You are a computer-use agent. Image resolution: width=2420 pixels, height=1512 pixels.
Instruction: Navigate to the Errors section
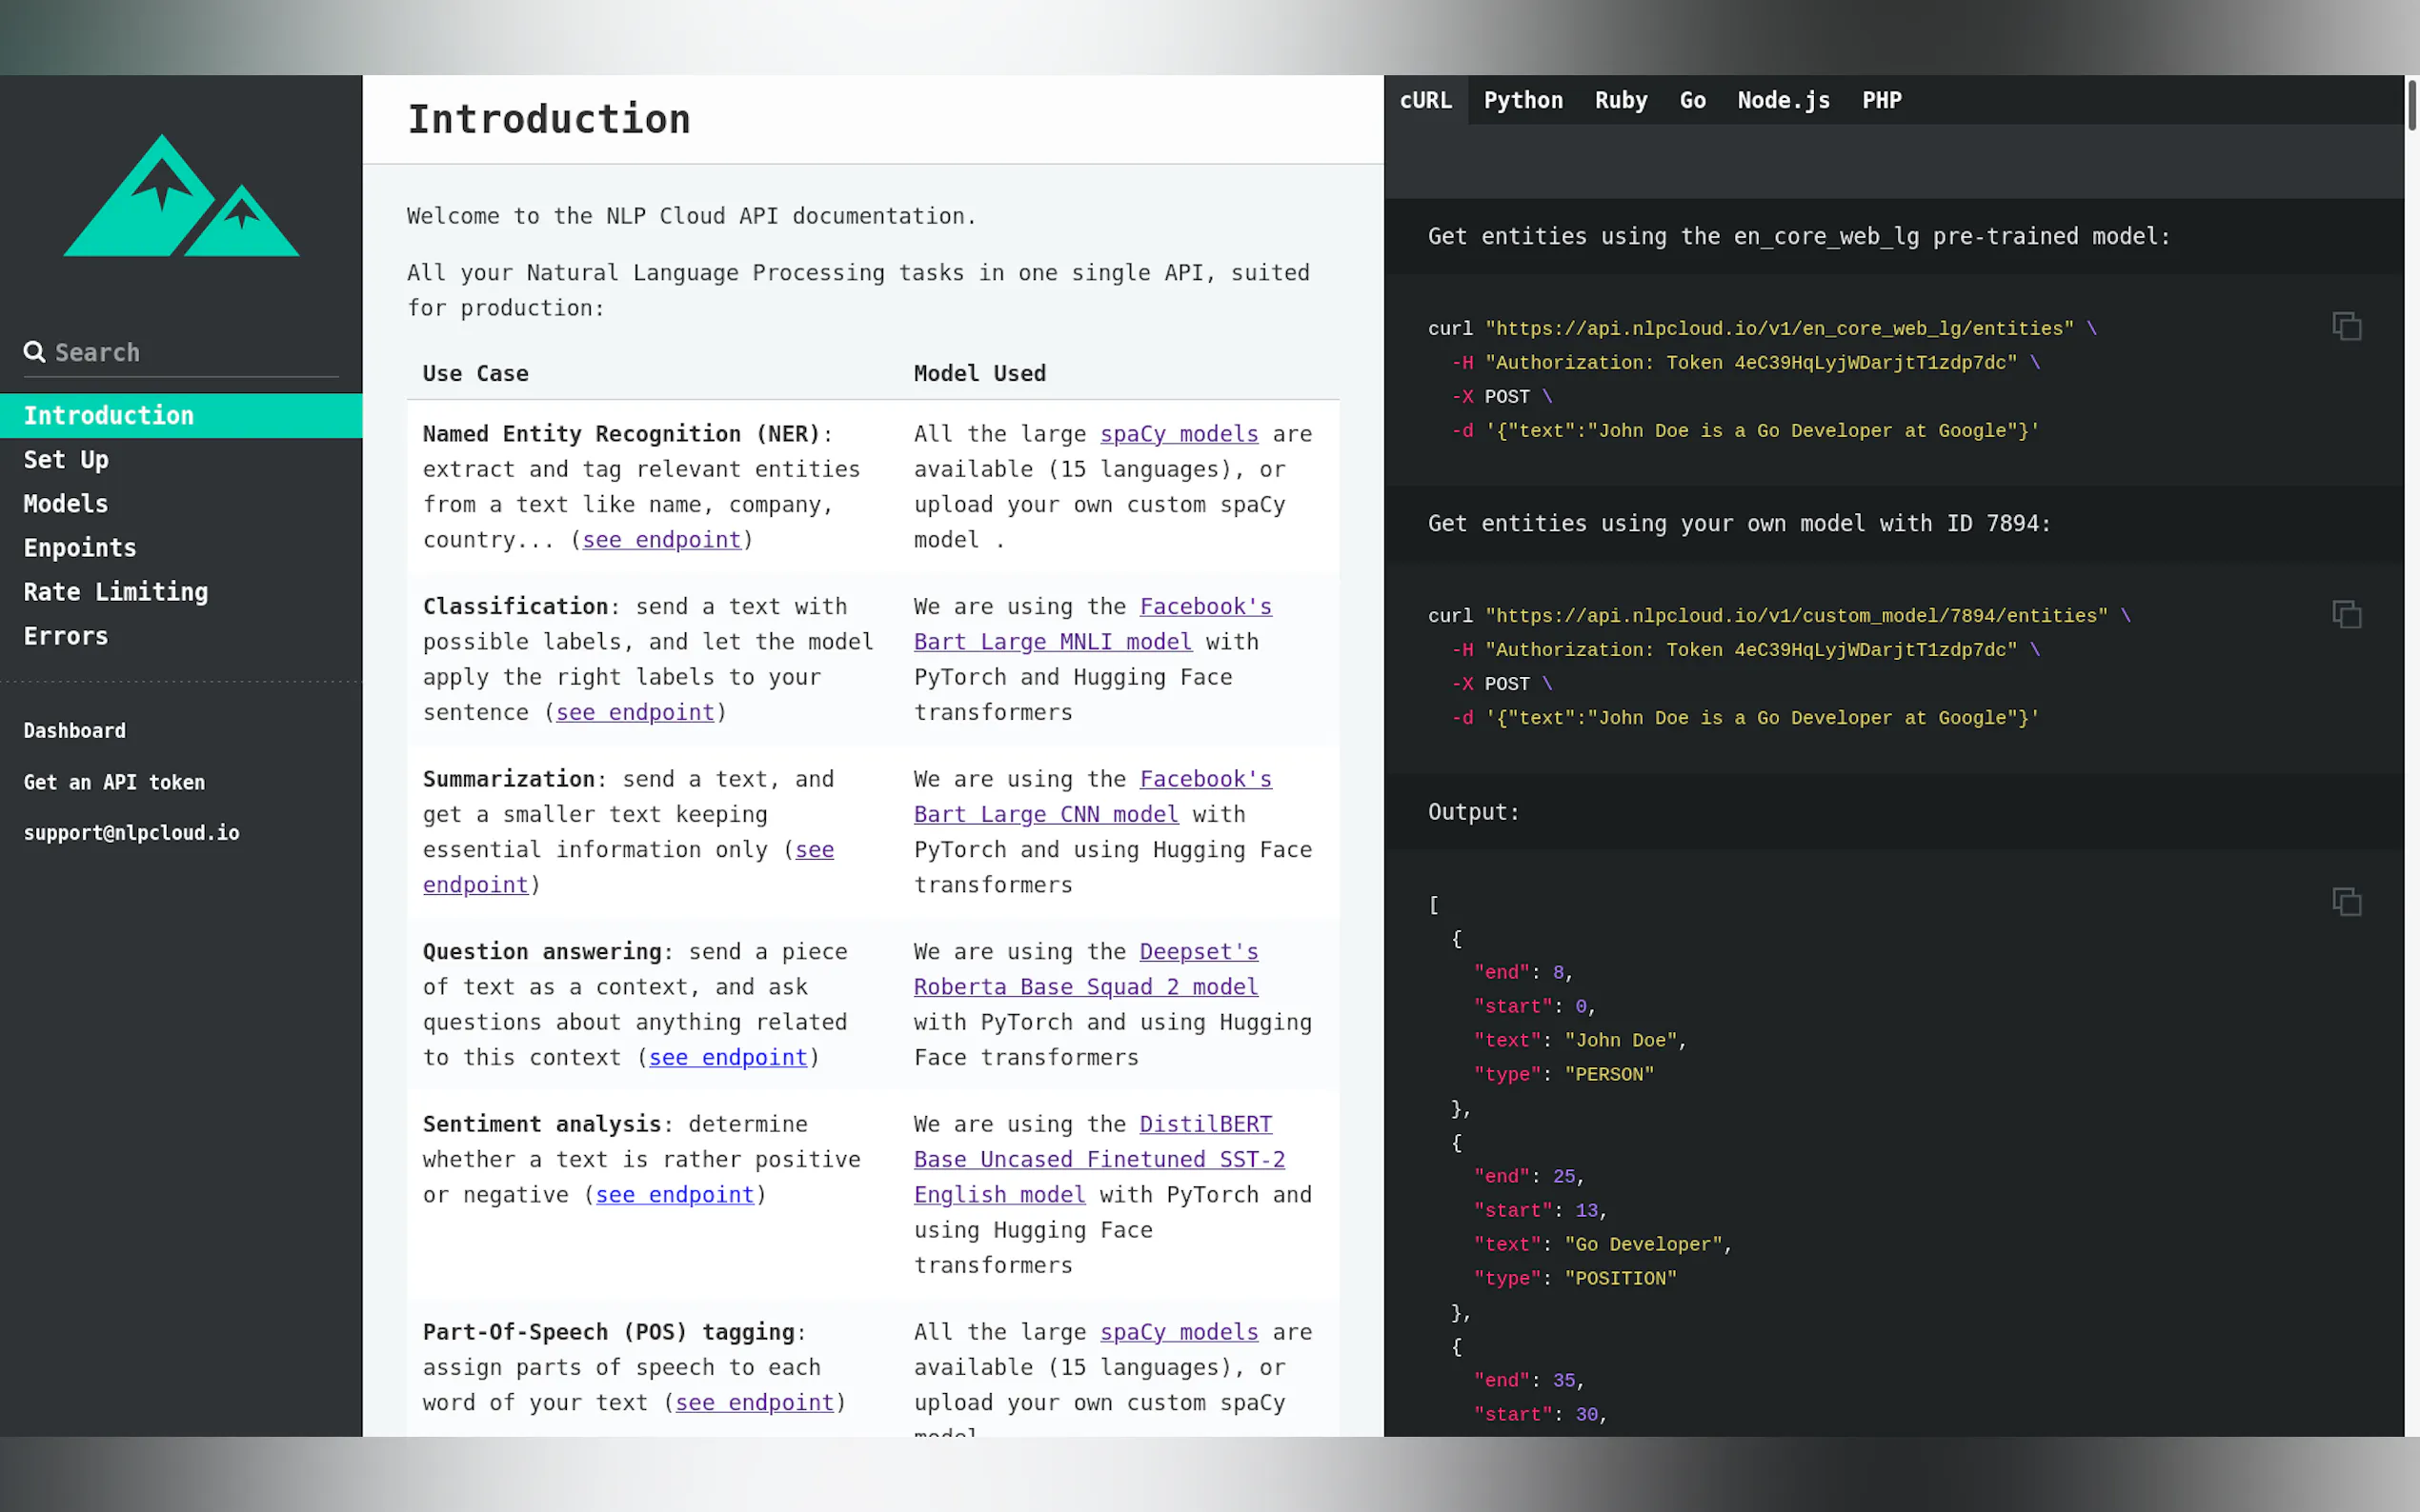(66, 636)
